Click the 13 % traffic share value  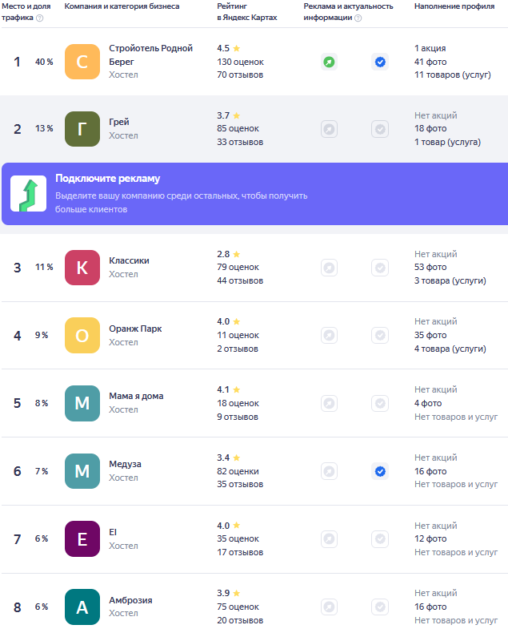click(44, 128)
